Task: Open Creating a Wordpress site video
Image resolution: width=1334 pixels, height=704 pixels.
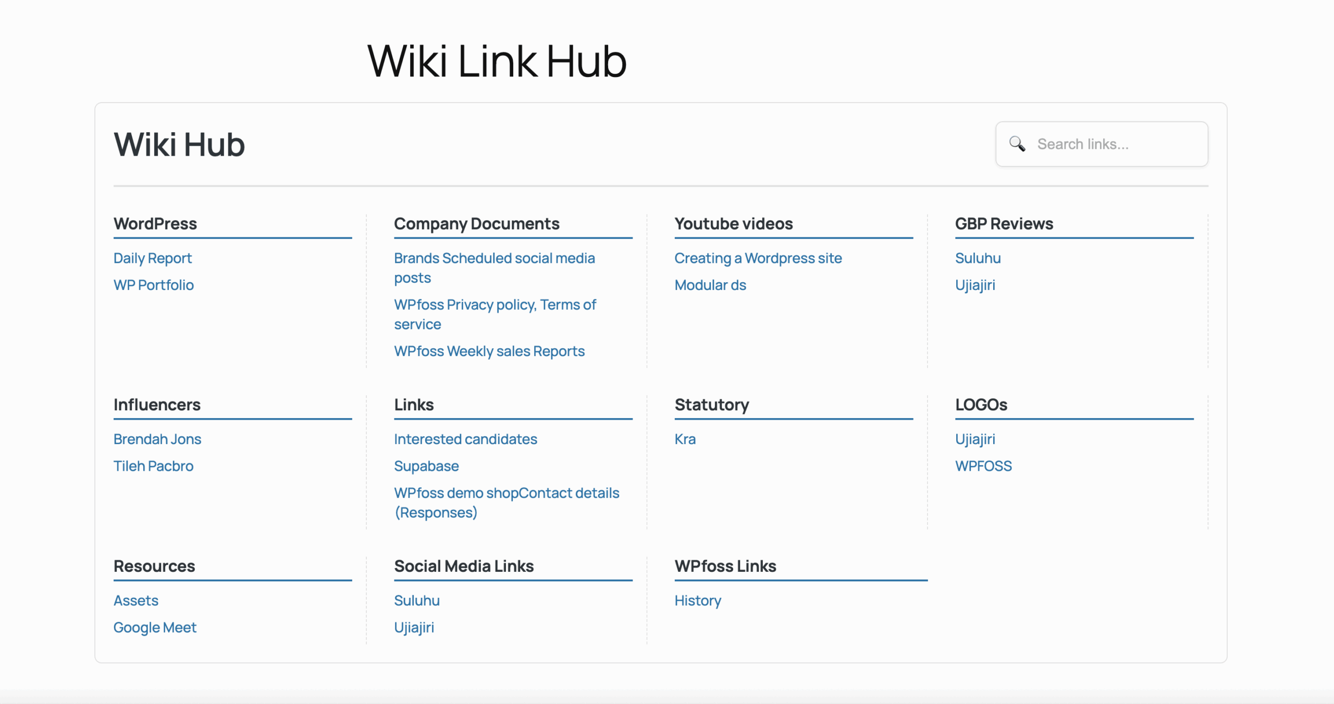Action: click(758, 258)
